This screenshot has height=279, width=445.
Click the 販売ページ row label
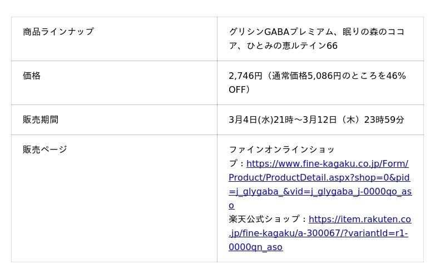pyautogui.click(x=45, y=150)
